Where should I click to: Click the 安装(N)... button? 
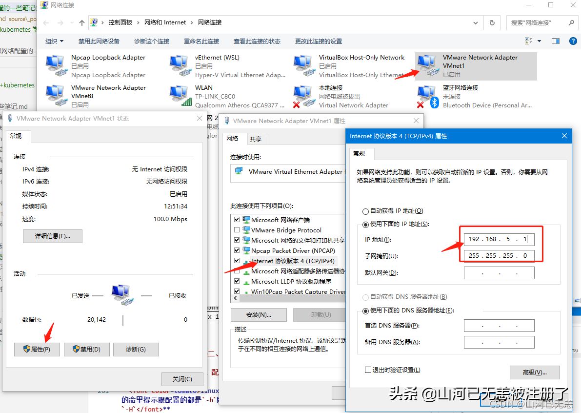259,315
